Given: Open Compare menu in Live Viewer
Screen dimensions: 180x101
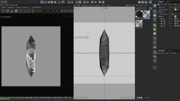Looking at the screenshot, I should pyautogui.click(x=18, y=7).
